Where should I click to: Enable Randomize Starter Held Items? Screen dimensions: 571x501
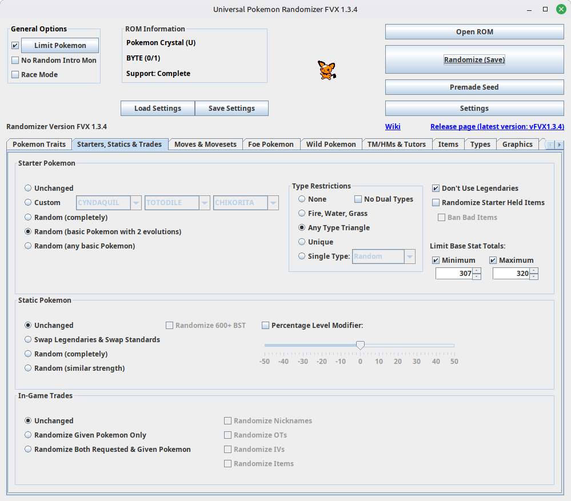[436, 202]
